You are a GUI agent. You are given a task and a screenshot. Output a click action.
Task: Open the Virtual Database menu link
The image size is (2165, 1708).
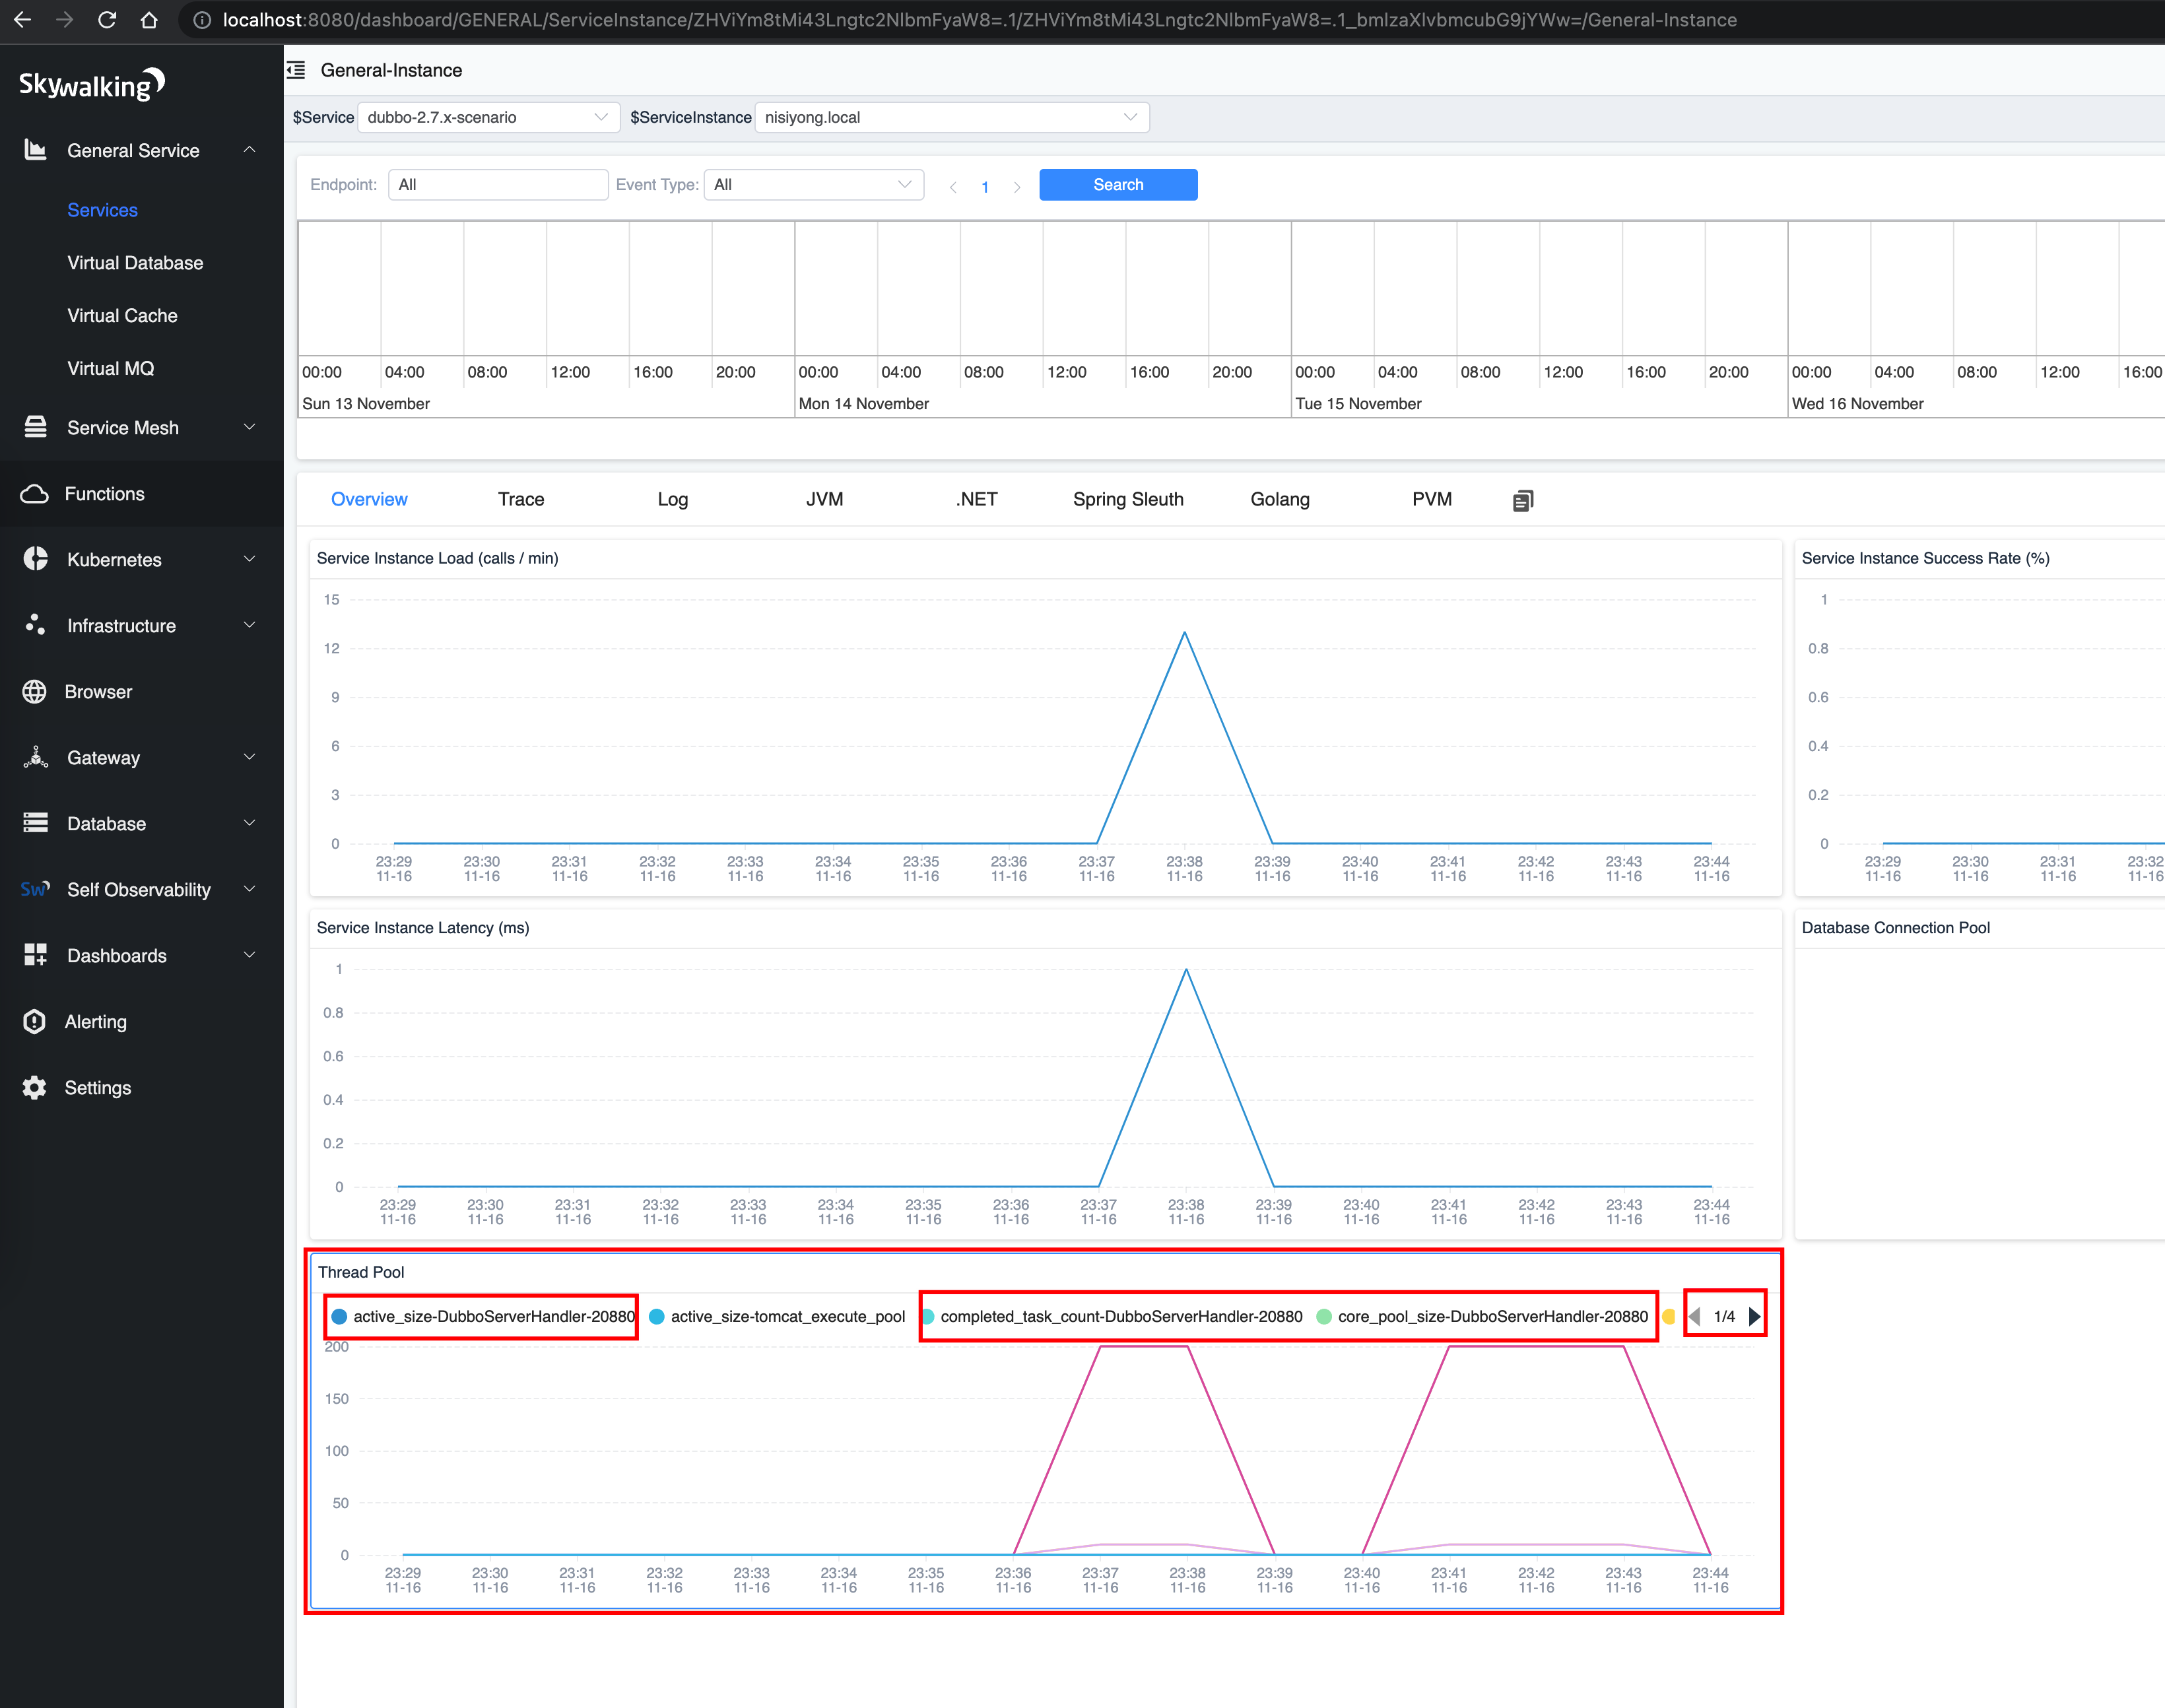click(135, 263)
